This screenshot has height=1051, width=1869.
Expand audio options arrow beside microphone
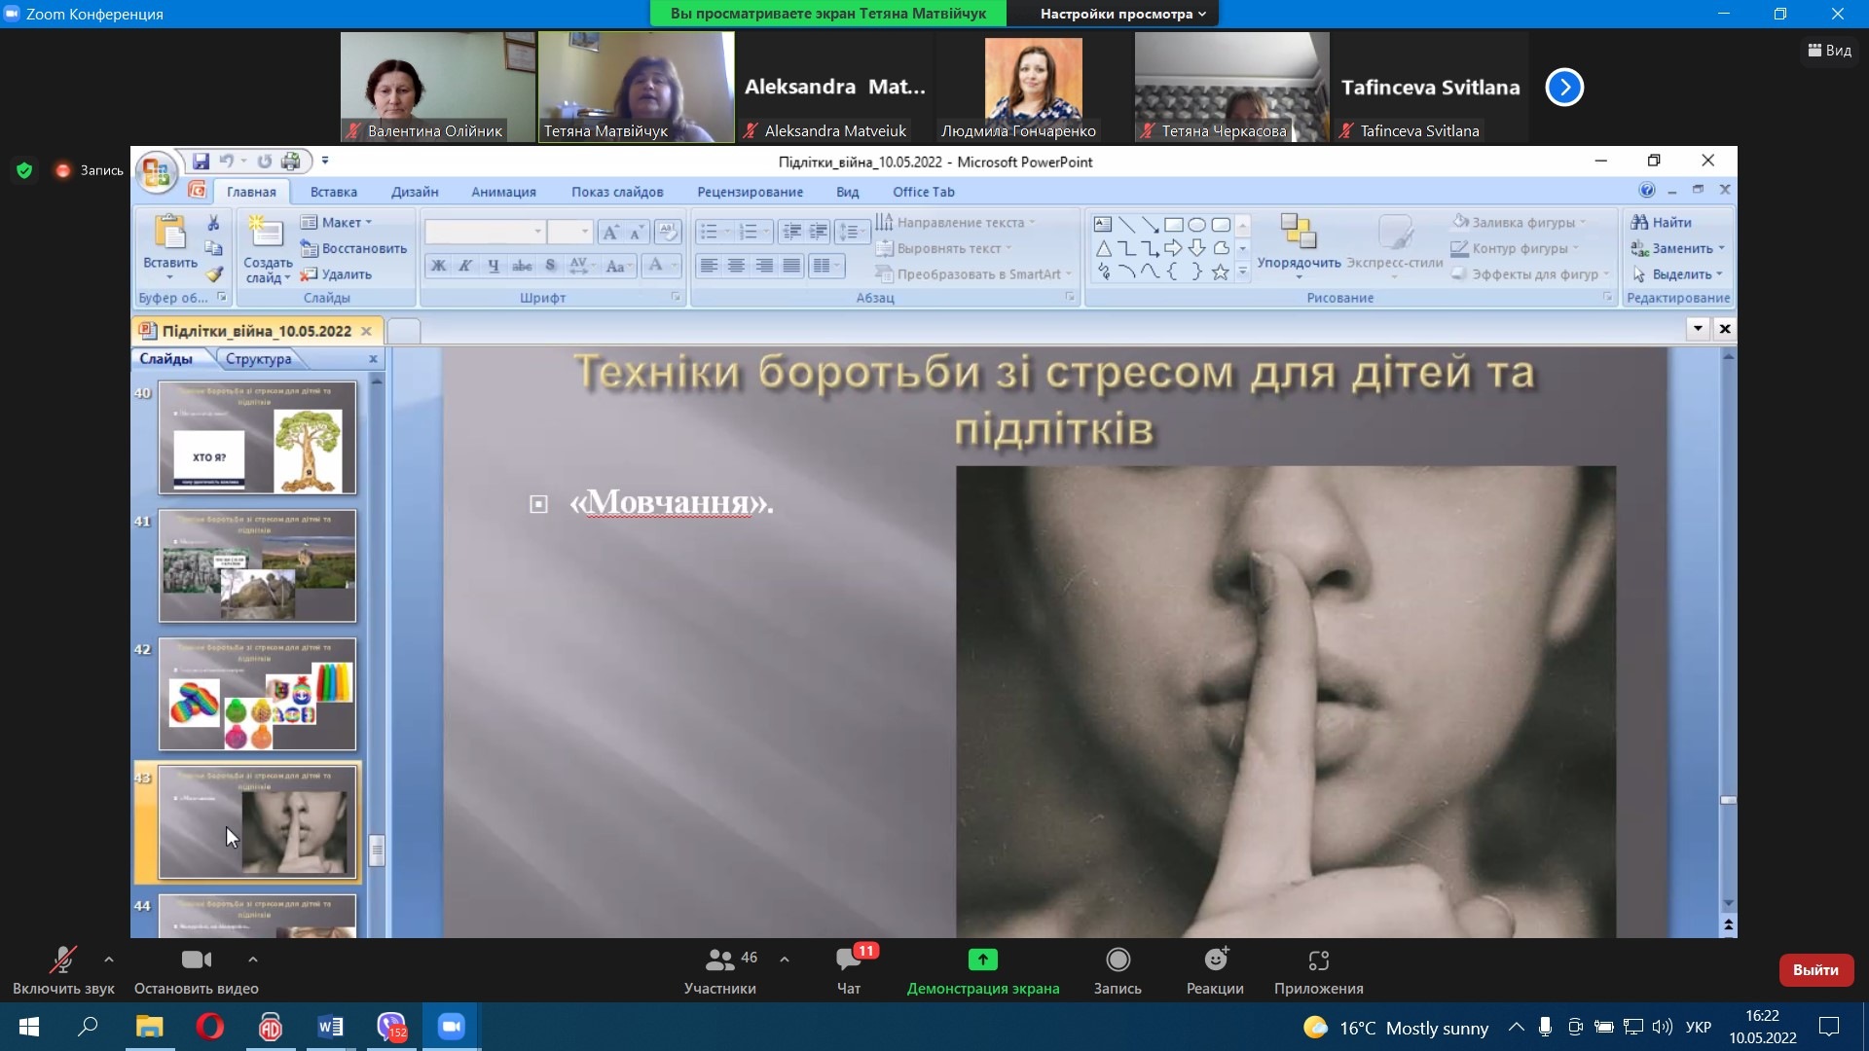109,960
